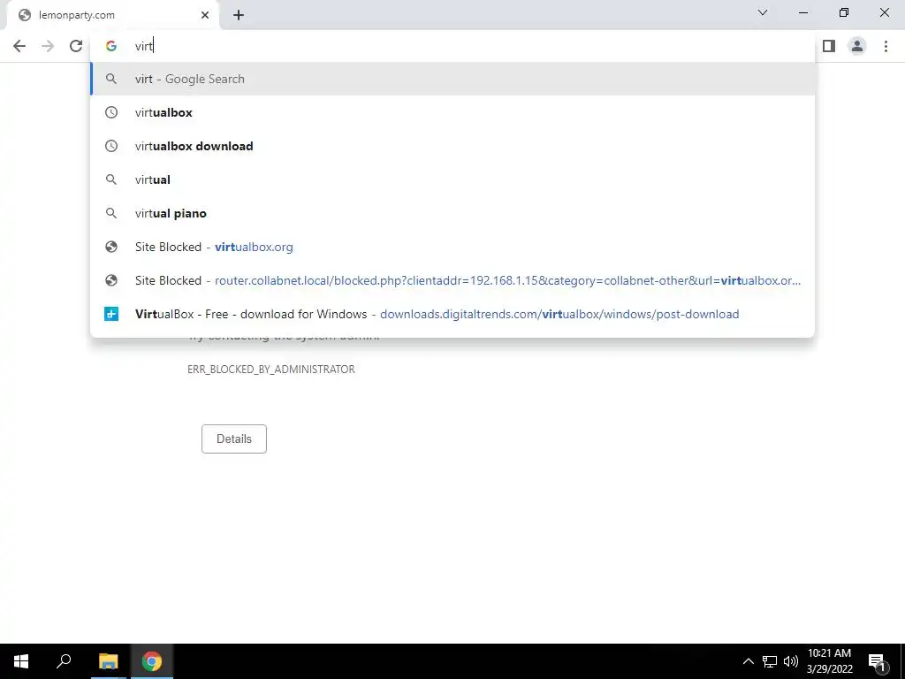Image resolution: width=905 pixels, height=679 pixels.
Task: Click the Chrome taskbar icon
Action: point(152,661)
